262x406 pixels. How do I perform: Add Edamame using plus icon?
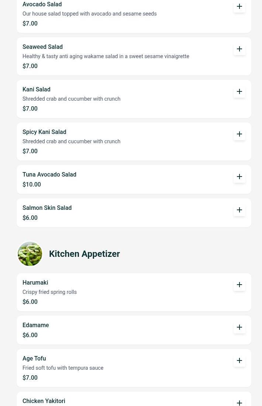[x=239, y=327]
